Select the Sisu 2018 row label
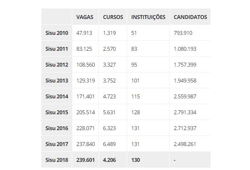250x170 pixels. 57,160
